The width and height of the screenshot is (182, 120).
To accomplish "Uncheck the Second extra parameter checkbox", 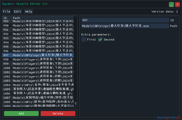I will (100, 39).
